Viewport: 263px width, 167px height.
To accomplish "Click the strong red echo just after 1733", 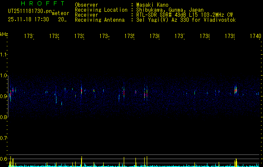I will click(82, 91).
